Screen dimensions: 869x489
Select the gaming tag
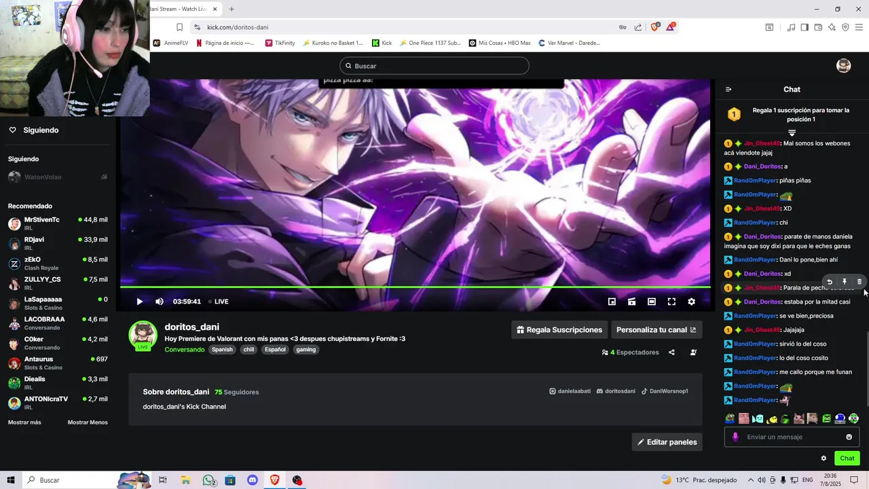pyautogui.click(x=306, y=350)
